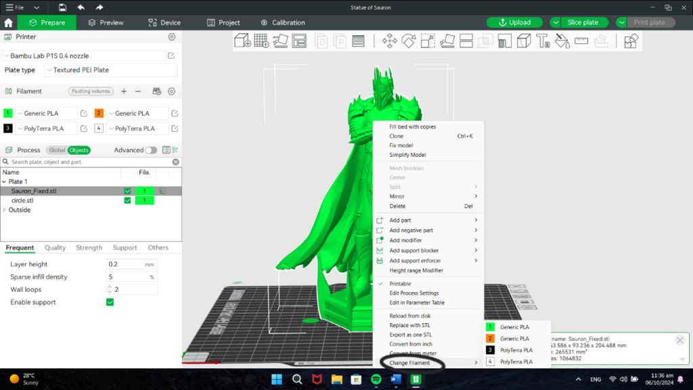Image resolution: width=693 pixels, height=390 pixels.
Task: Open the Plate type dropdown
Action: coord(110,70)
